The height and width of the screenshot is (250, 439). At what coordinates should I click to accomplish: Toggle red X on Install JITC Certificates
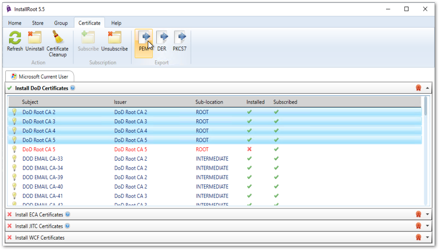10,226
